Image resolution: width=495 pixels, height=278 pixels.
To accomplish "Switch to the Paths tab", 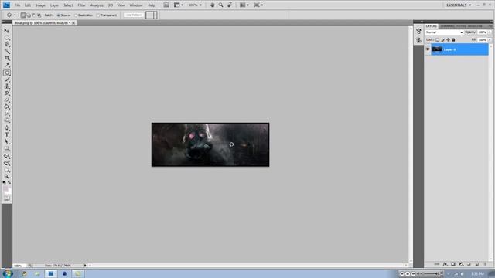I will tap(461, 26).
